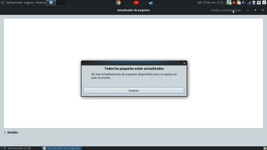Click the distro logo beside Aplicaciones

point(3,2)
